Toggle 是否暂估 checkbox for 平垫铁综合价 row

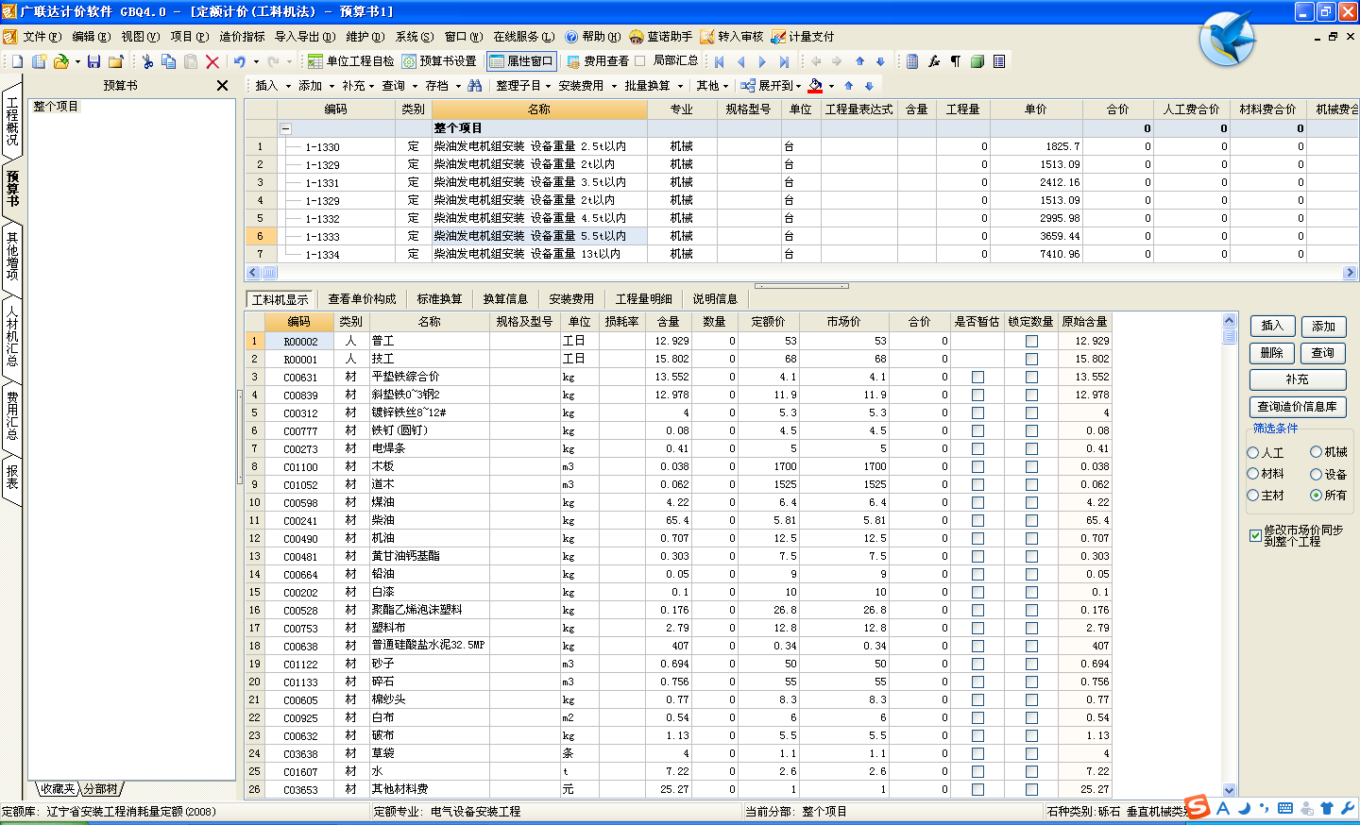(977, 378)
